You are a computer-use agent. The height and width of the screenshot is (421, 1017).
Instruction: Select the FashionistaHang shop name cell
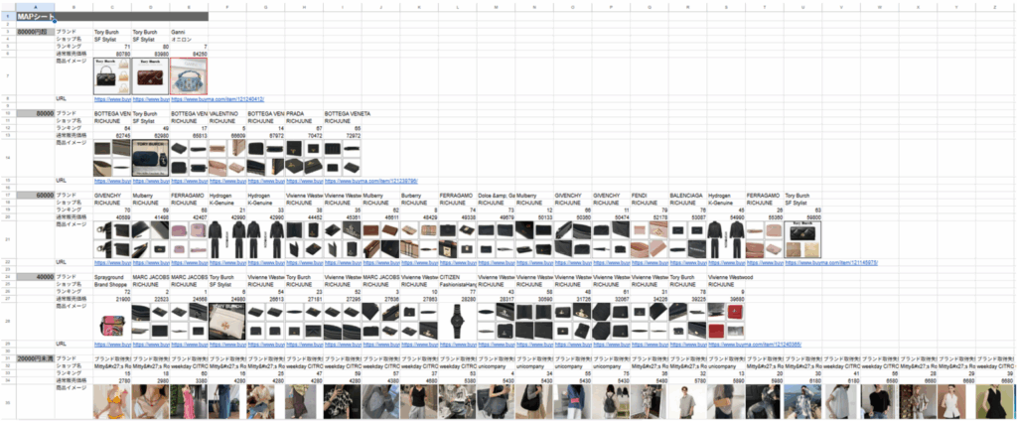tap(458, 284)
